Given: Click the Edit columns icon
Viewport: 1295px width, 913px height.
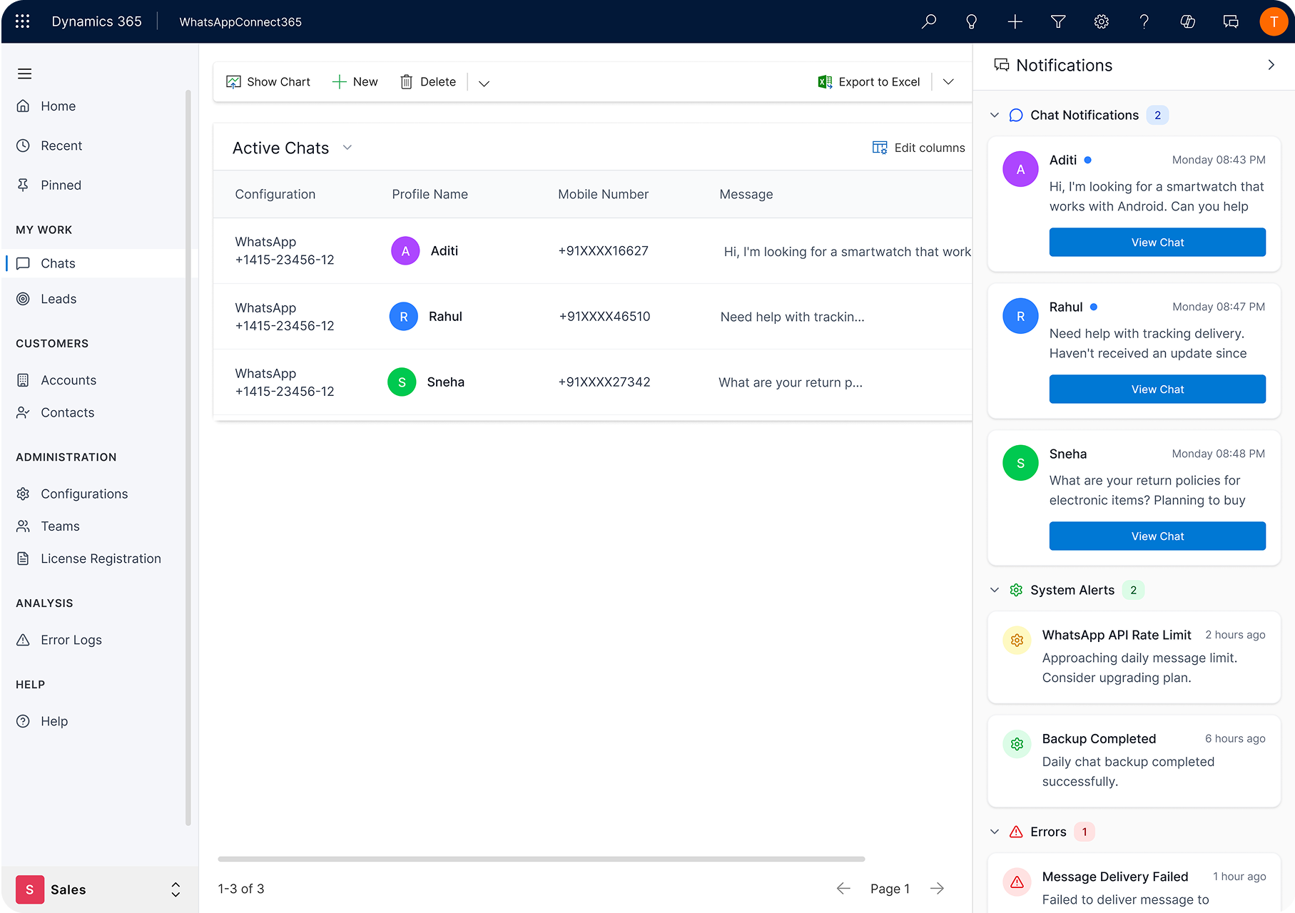Looking at the screenshot, I should pos(880,148).
